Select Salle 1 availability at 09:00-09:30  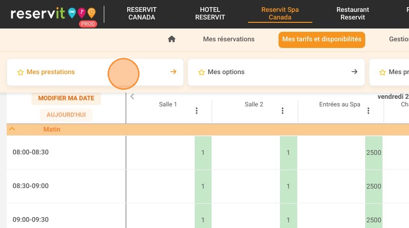pos(203,216)
